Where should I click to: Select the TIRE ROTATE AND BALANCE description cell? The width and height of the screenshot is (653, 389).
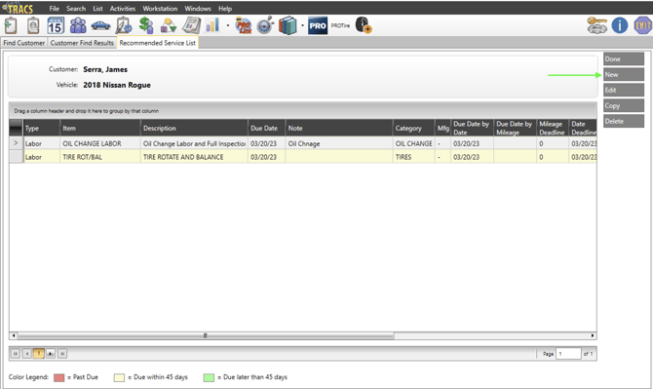194,157
